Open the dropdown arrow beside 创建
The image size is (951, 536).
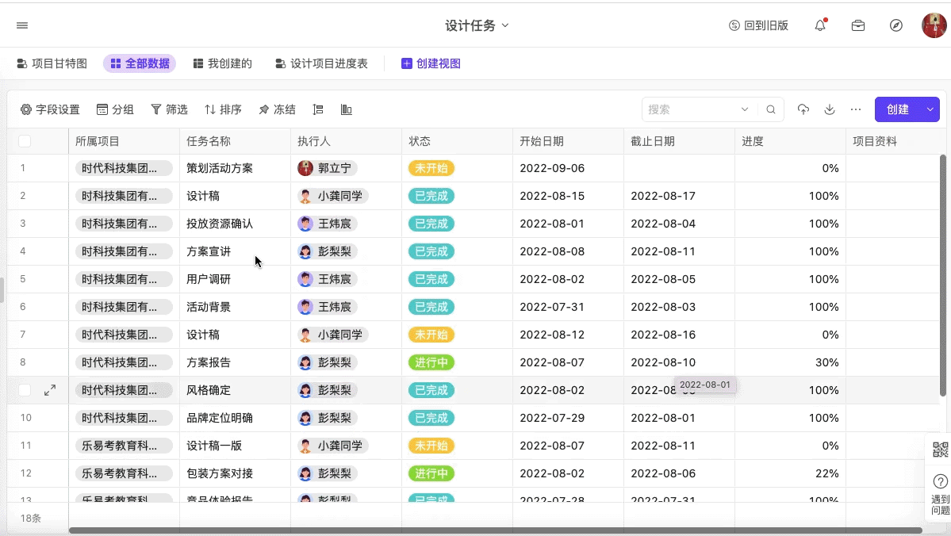click(930, 109)
